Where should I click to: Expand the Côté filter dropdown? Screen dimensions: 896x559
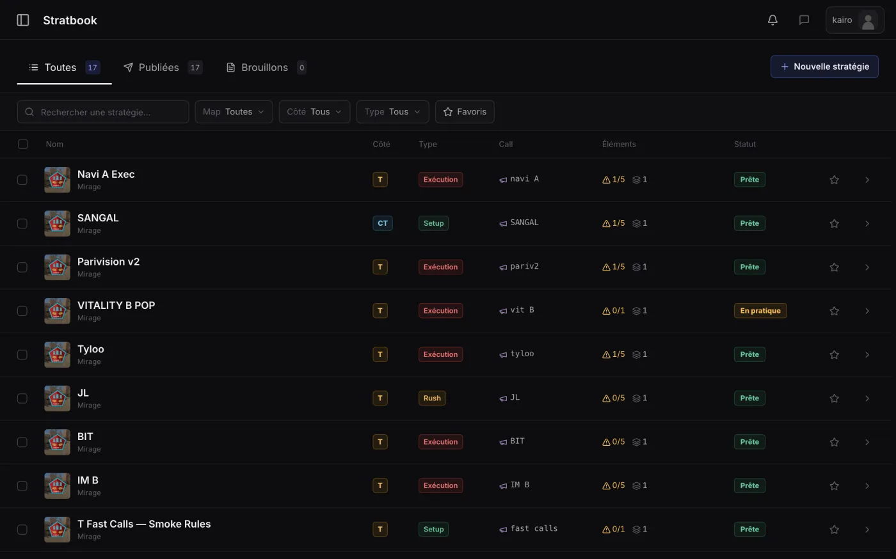[314, 112]
